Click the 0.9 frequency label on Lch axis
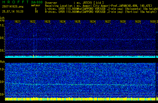 coord(2,38)
